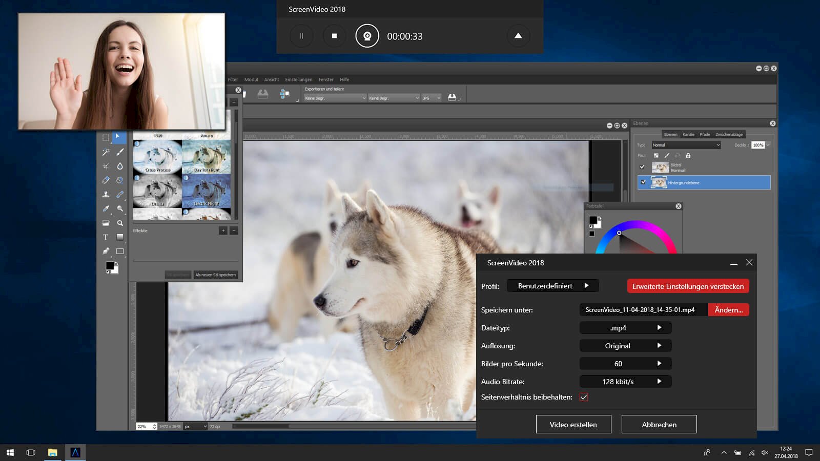Image resolution: width=820 pixels, height=461 pixels.
Task: Choose the clone stamp tool
Action: click(106, 195)
